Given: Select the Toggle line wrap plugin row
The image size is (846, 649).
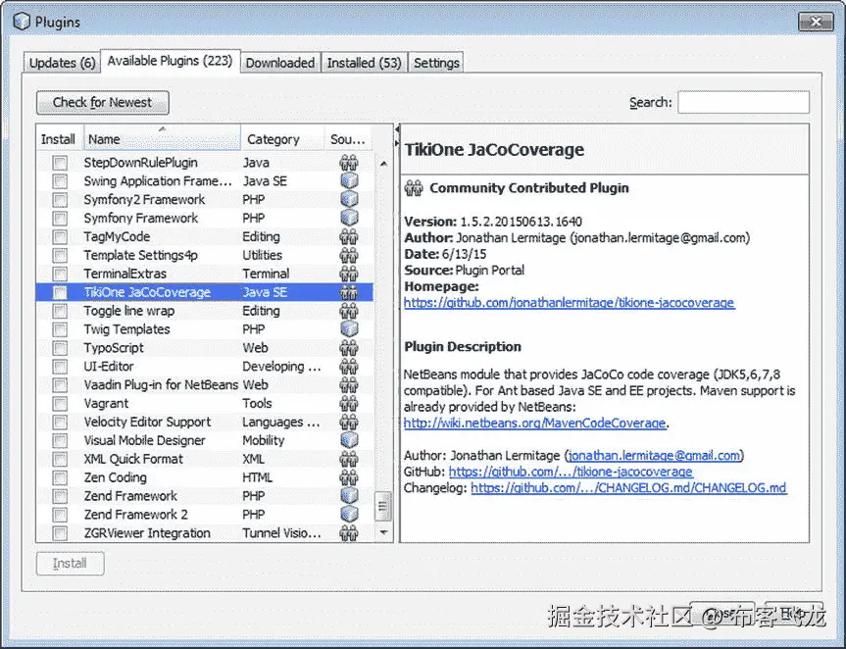Looking at the screenshot, I should (x=147, y=311).
